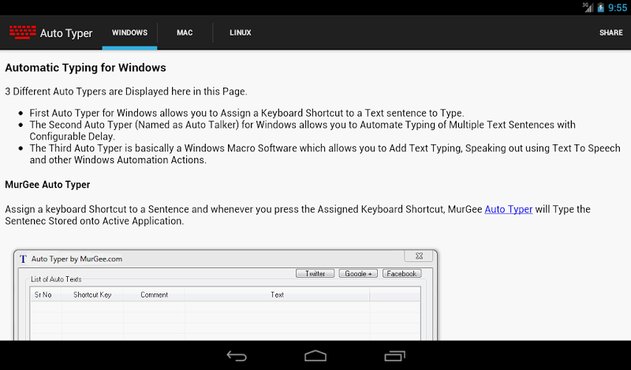Tap the status bar clock showing 9:55
631x370 pixels.
(x=618, y=7)
